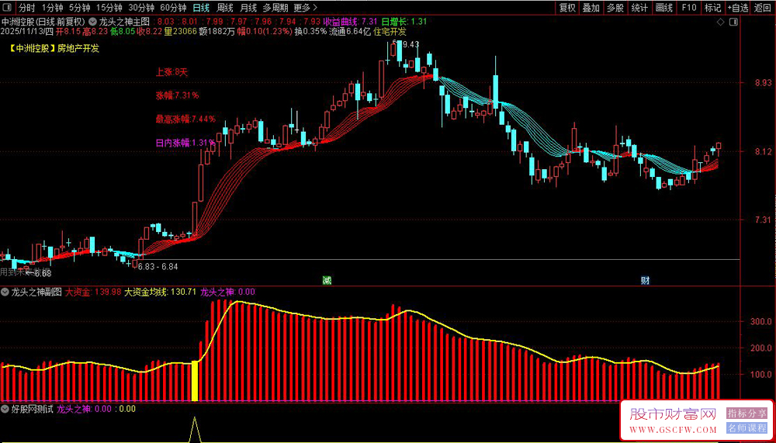Click the 流通6.64亿 float value
The image size is (776, 443).
click(x=350, y=31)
